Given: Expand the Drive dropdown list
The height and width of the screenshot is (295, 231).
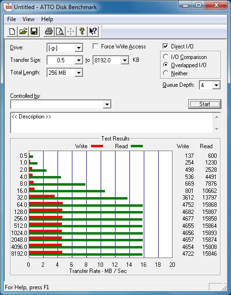Looking at the screenshot, I should (x=79, y=48).
